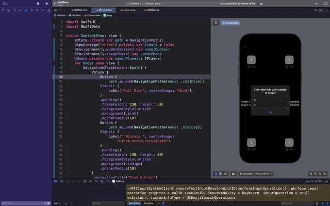Enable Selectable preview mode
The image size is (330, 206).
click(x=220, y=174)
